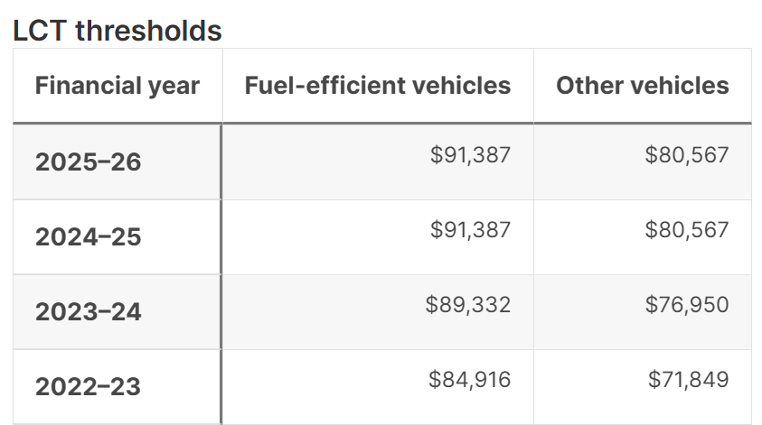
Task: Click the $84,916 cell
Action: coord(469,380)
